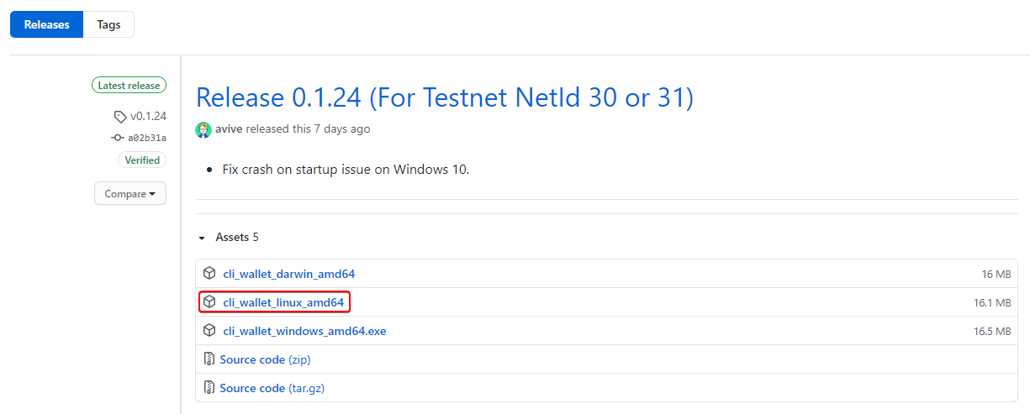1030x414 pixels.
Task: Click the tag icon next to v0.1.24
Action: (120, 117)
